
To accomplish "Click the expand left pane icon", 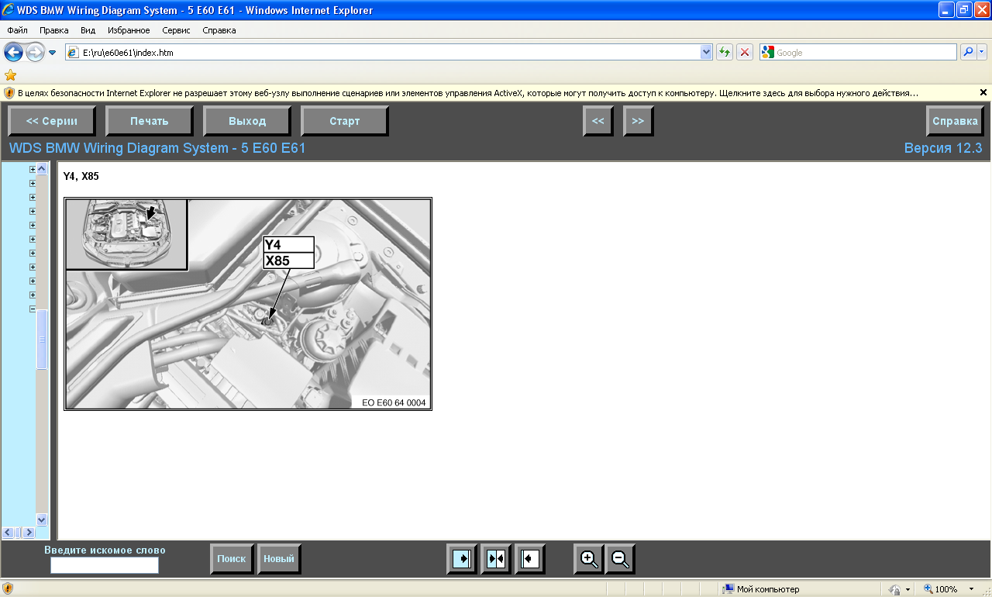I will click(530, 559).
